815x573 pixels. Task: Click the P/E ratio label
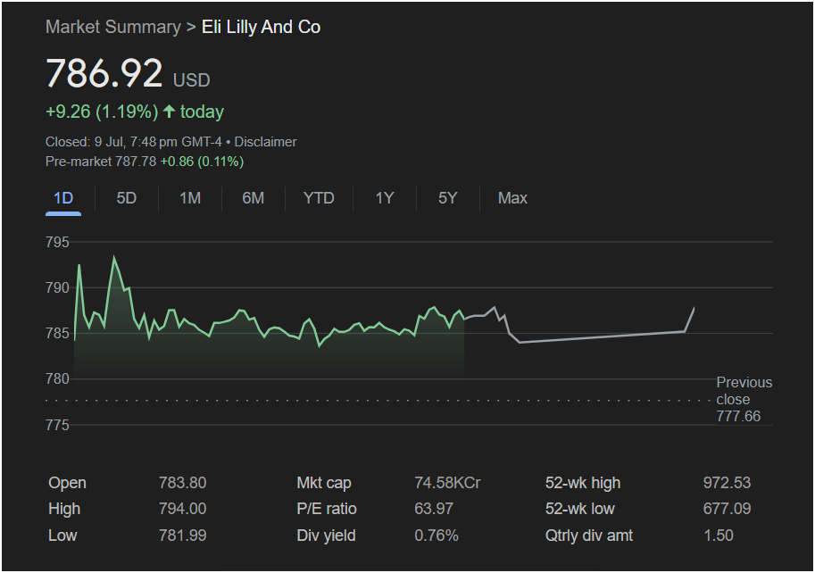327,509
